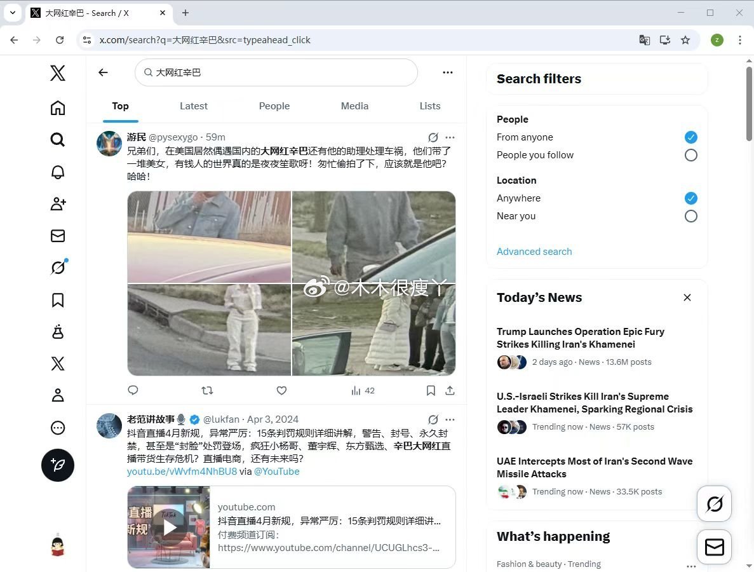Reply to 游民 post

pos(133,390)
